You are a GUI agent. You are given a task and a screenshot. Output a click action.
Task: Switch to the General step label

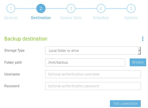point(11,18)
